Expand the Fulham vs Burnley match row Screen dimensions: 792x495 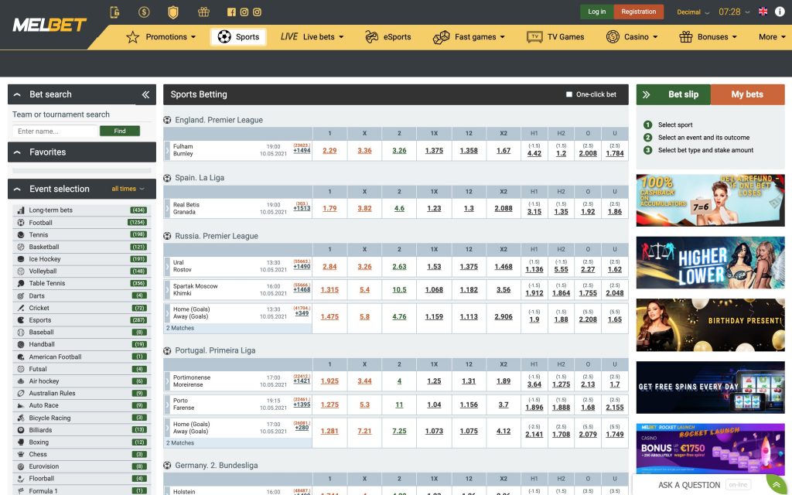click(167, 151)
